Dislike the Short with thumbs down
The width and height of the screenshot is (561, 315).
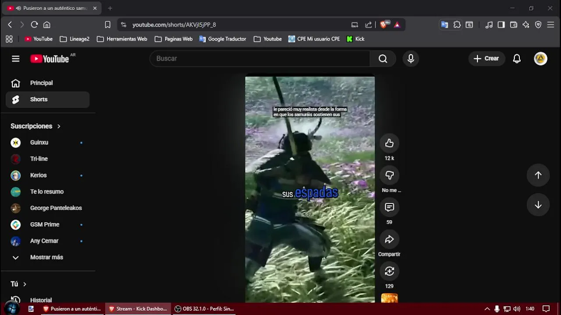pos(389,175)
